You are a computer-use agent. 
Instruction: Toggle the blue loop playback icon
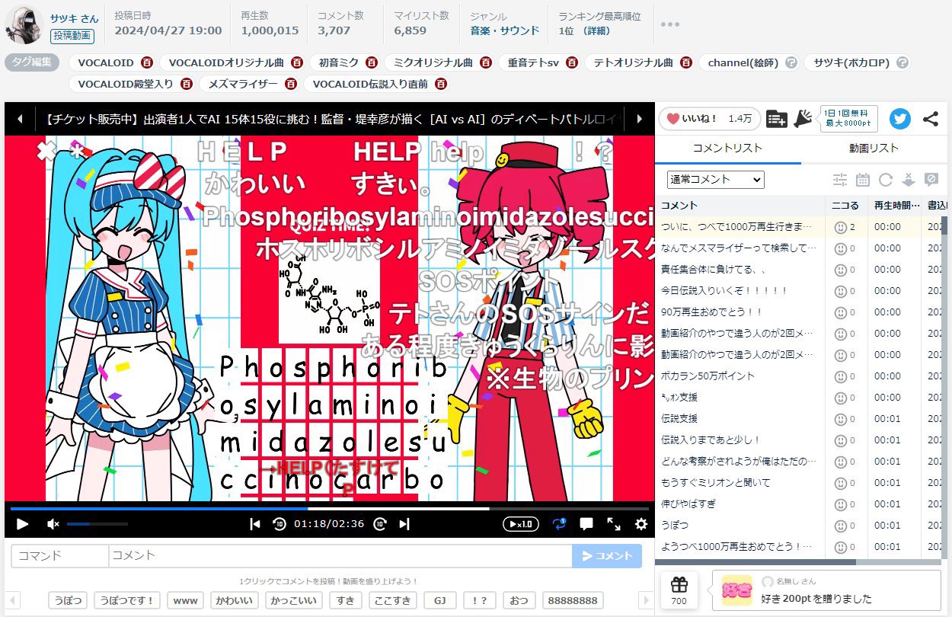[560, 524]
